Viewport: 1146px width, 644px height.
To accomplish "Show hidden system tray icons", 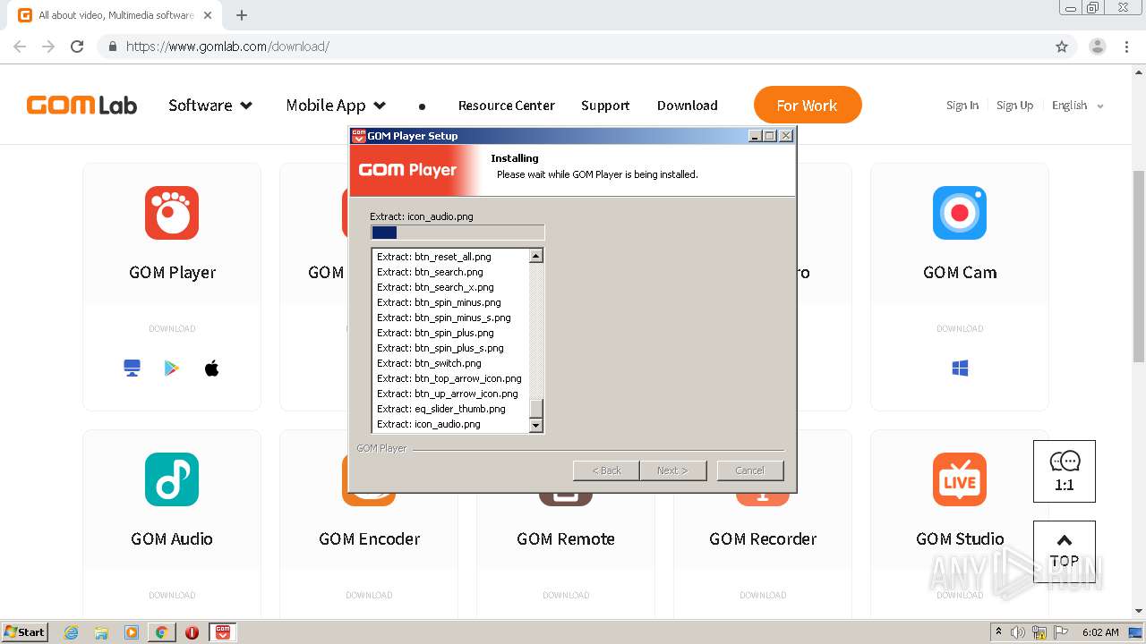I will [998, 632].
